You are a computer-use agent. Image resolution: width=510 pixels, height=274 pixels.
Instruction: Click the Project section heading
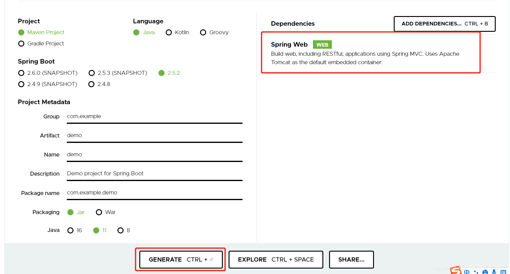click(29, 21)
